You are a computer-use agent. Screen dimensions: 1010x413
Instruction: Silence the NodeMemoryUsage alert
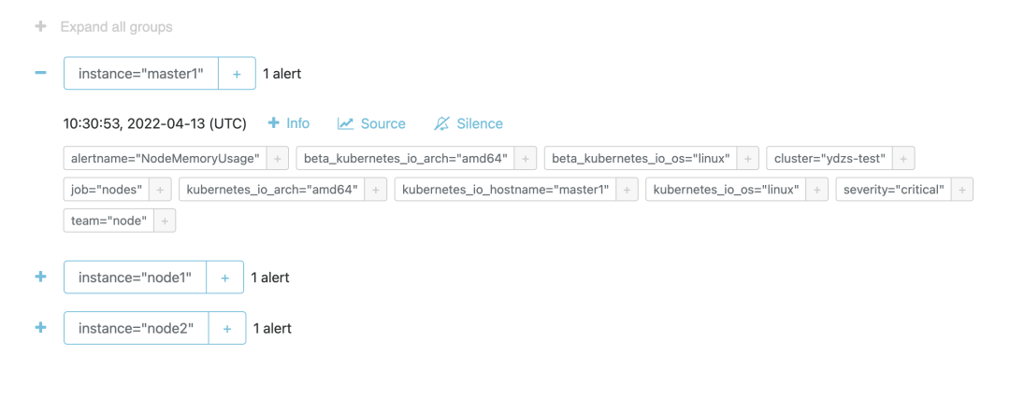469,123
